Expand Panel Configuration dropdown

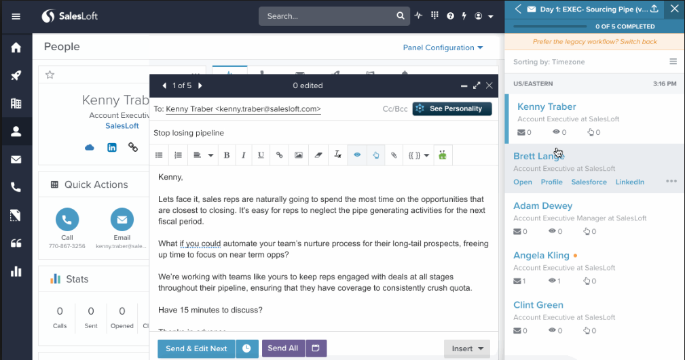click(443, 47)
